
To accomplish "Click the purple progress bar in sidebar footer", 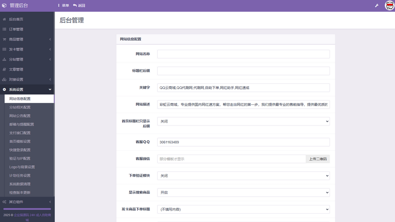I will 27,209.
